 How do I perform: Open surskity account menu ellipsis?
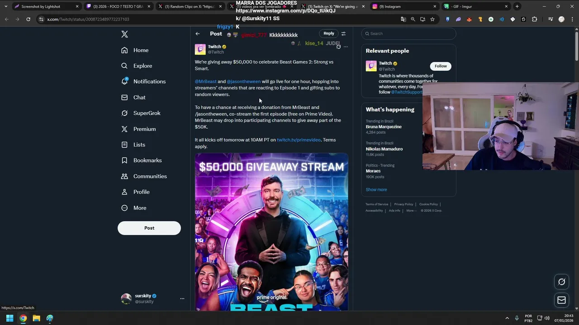[x=182, y=298]
